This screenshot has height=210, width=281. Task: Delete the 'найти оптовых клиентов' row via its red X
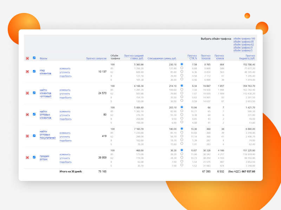(27, 114)
